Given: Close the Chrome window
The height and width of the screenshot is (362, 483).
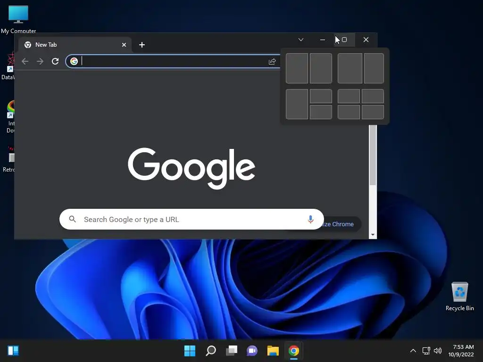Looking at the screenshot, I should (x=366, y=40).
